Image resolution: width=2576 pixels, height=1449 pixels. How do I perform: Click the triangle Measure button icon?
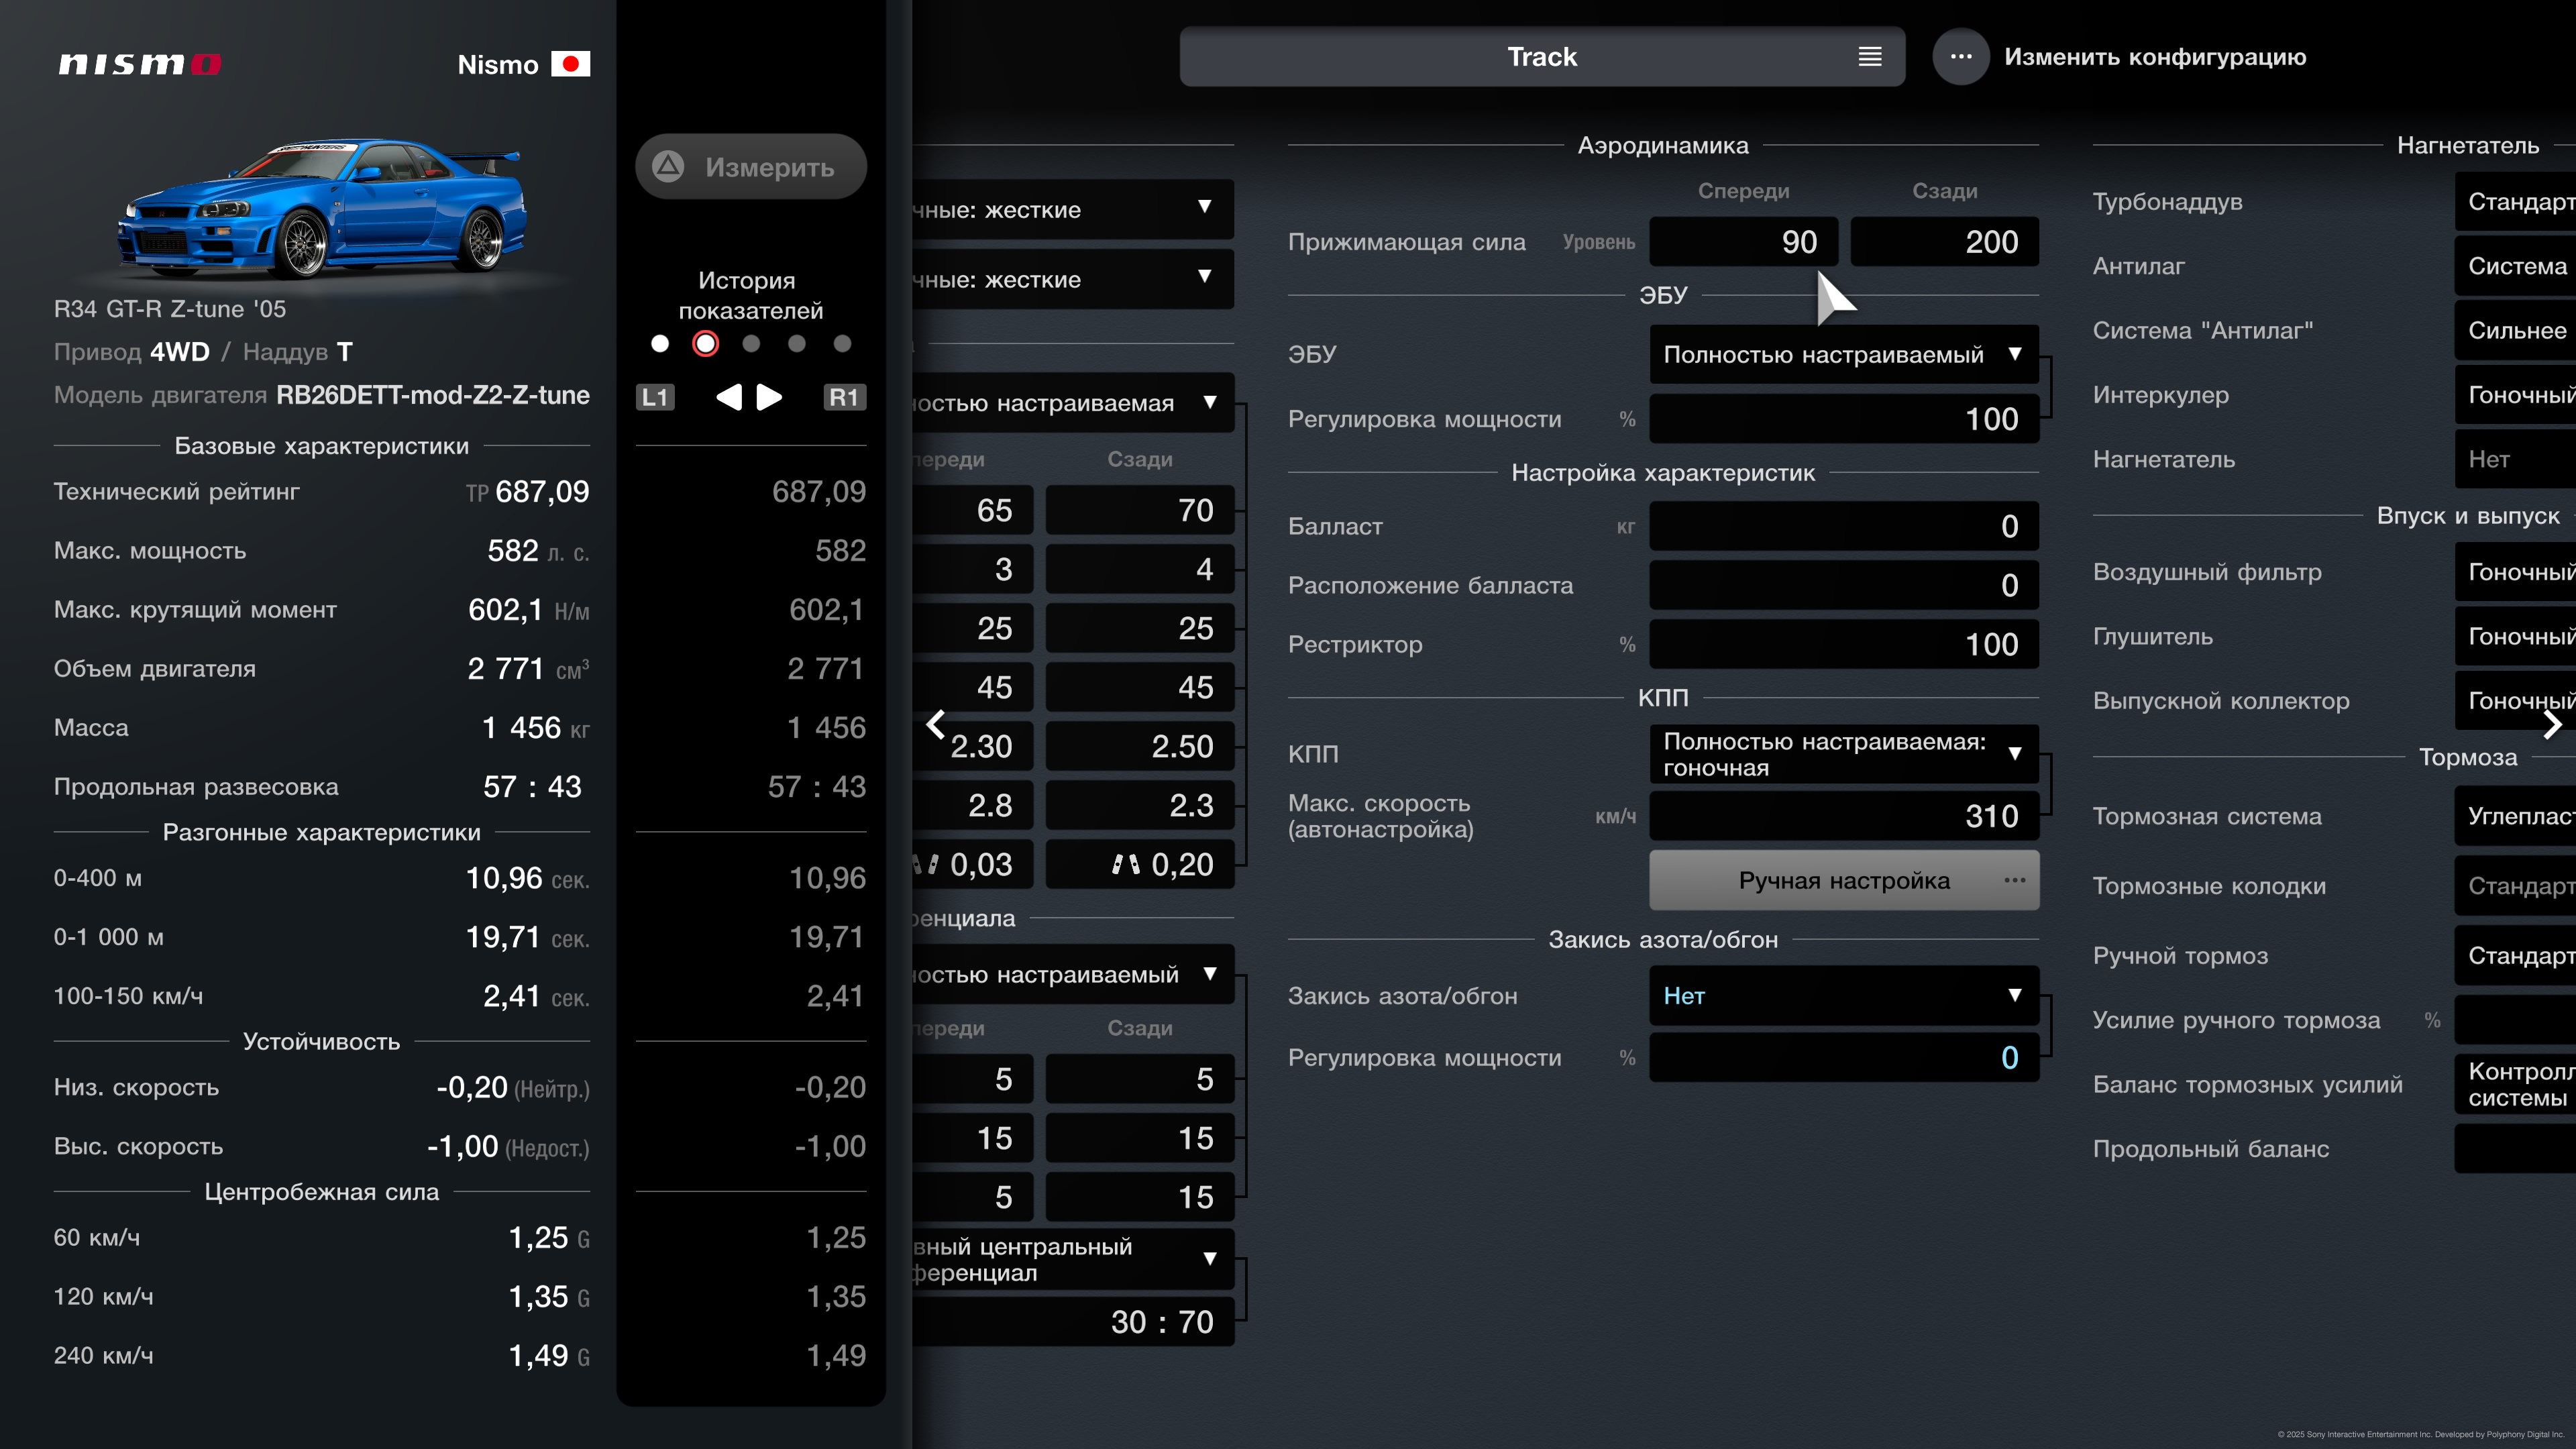pos(668,166)
